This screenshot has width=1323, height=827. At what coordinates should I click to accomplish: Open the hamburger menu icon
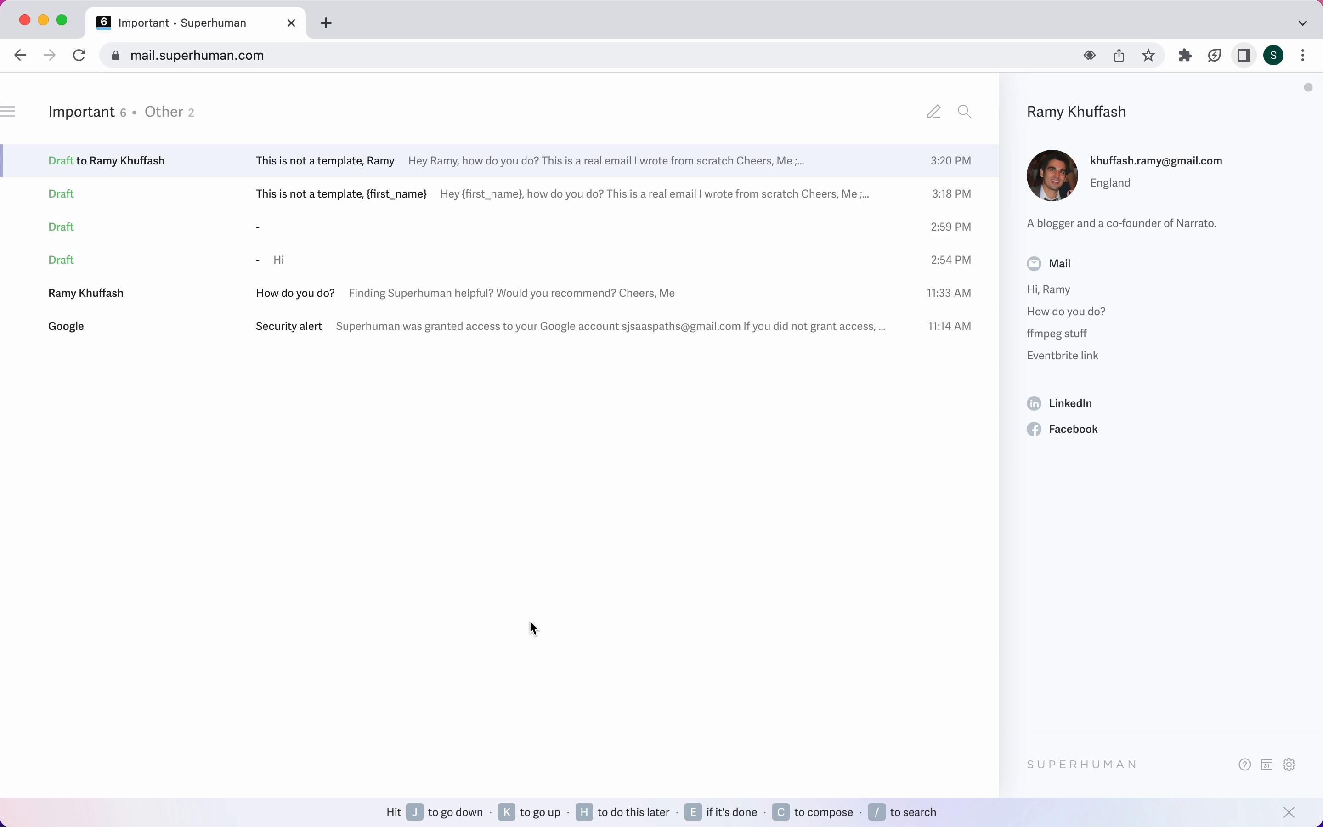8,112
